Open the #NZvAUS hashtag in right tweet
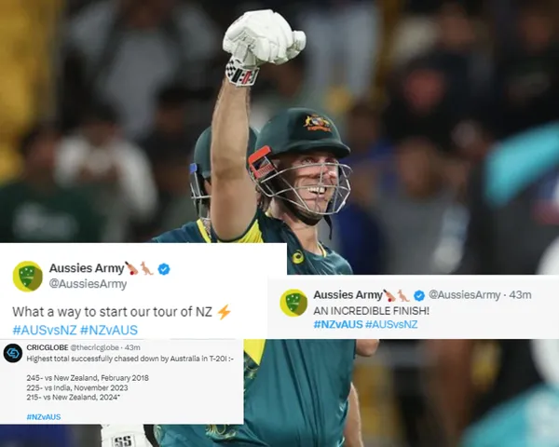Screen dimensions: 559x447 tap(338, 324)
